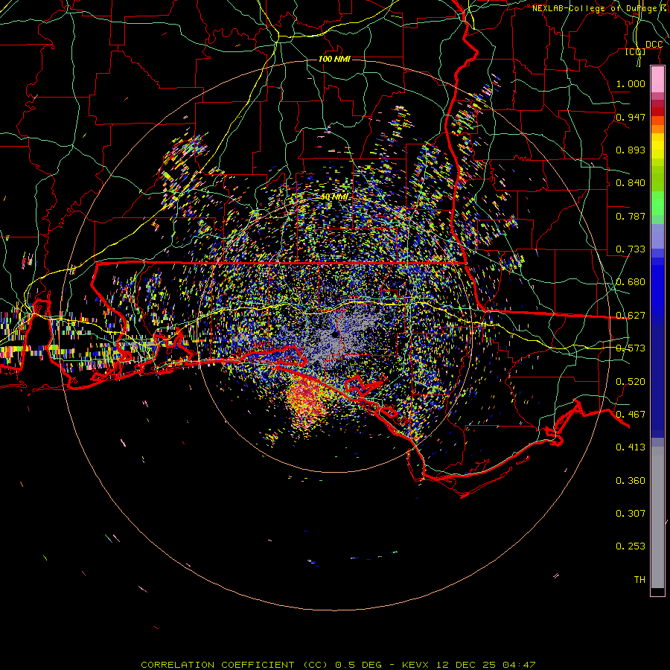Click the 100 NMI range ring label

pyautogui.click(x=334, y=59)
